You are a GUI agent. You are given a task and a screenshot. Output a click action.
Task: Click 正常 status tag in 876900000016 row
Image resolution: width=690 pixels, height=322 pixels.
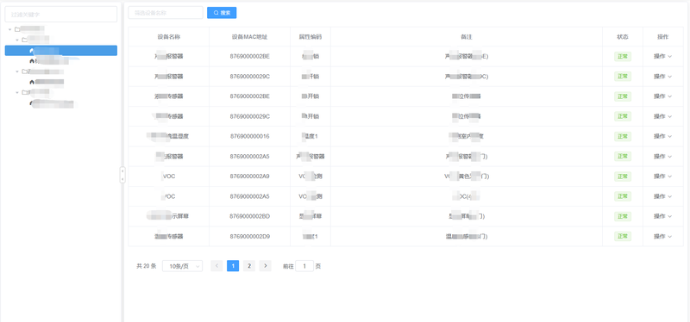coord(623,136)
